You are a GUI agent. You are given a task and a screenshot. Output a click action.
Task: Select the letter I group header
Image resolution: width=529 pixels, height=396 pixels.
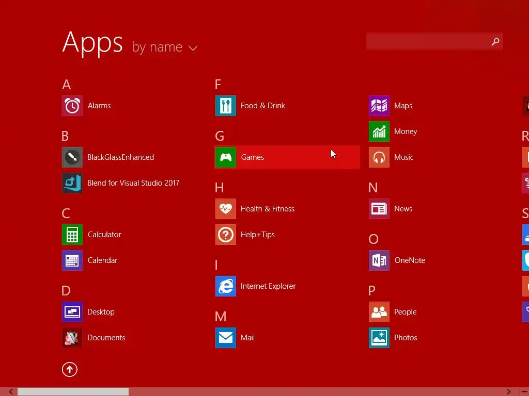pos(216,265)
